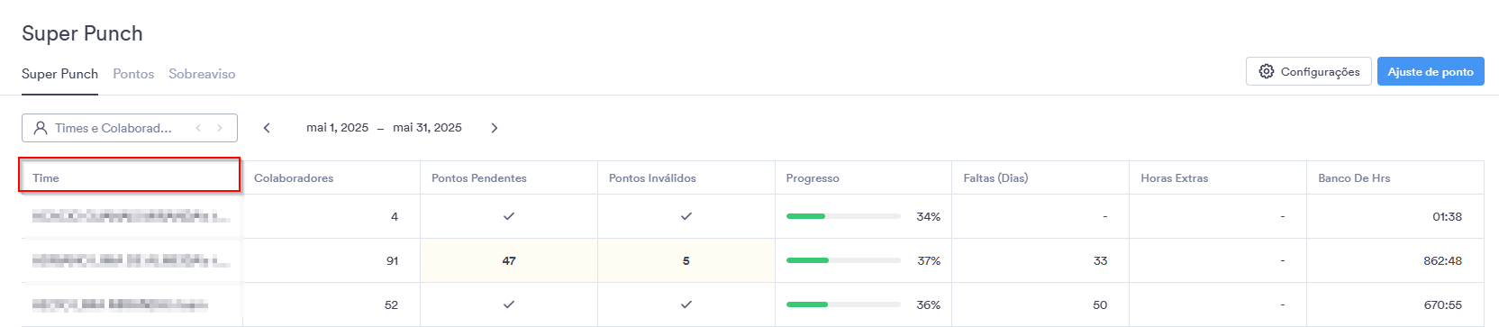Screen dimensions: 1499x327
Task: Click Pontos Pendentes checkmark in first row
Action: 509,216
